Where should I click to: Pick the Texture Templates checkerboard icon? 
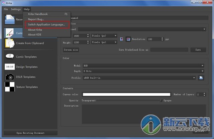[x=10, y=87]
